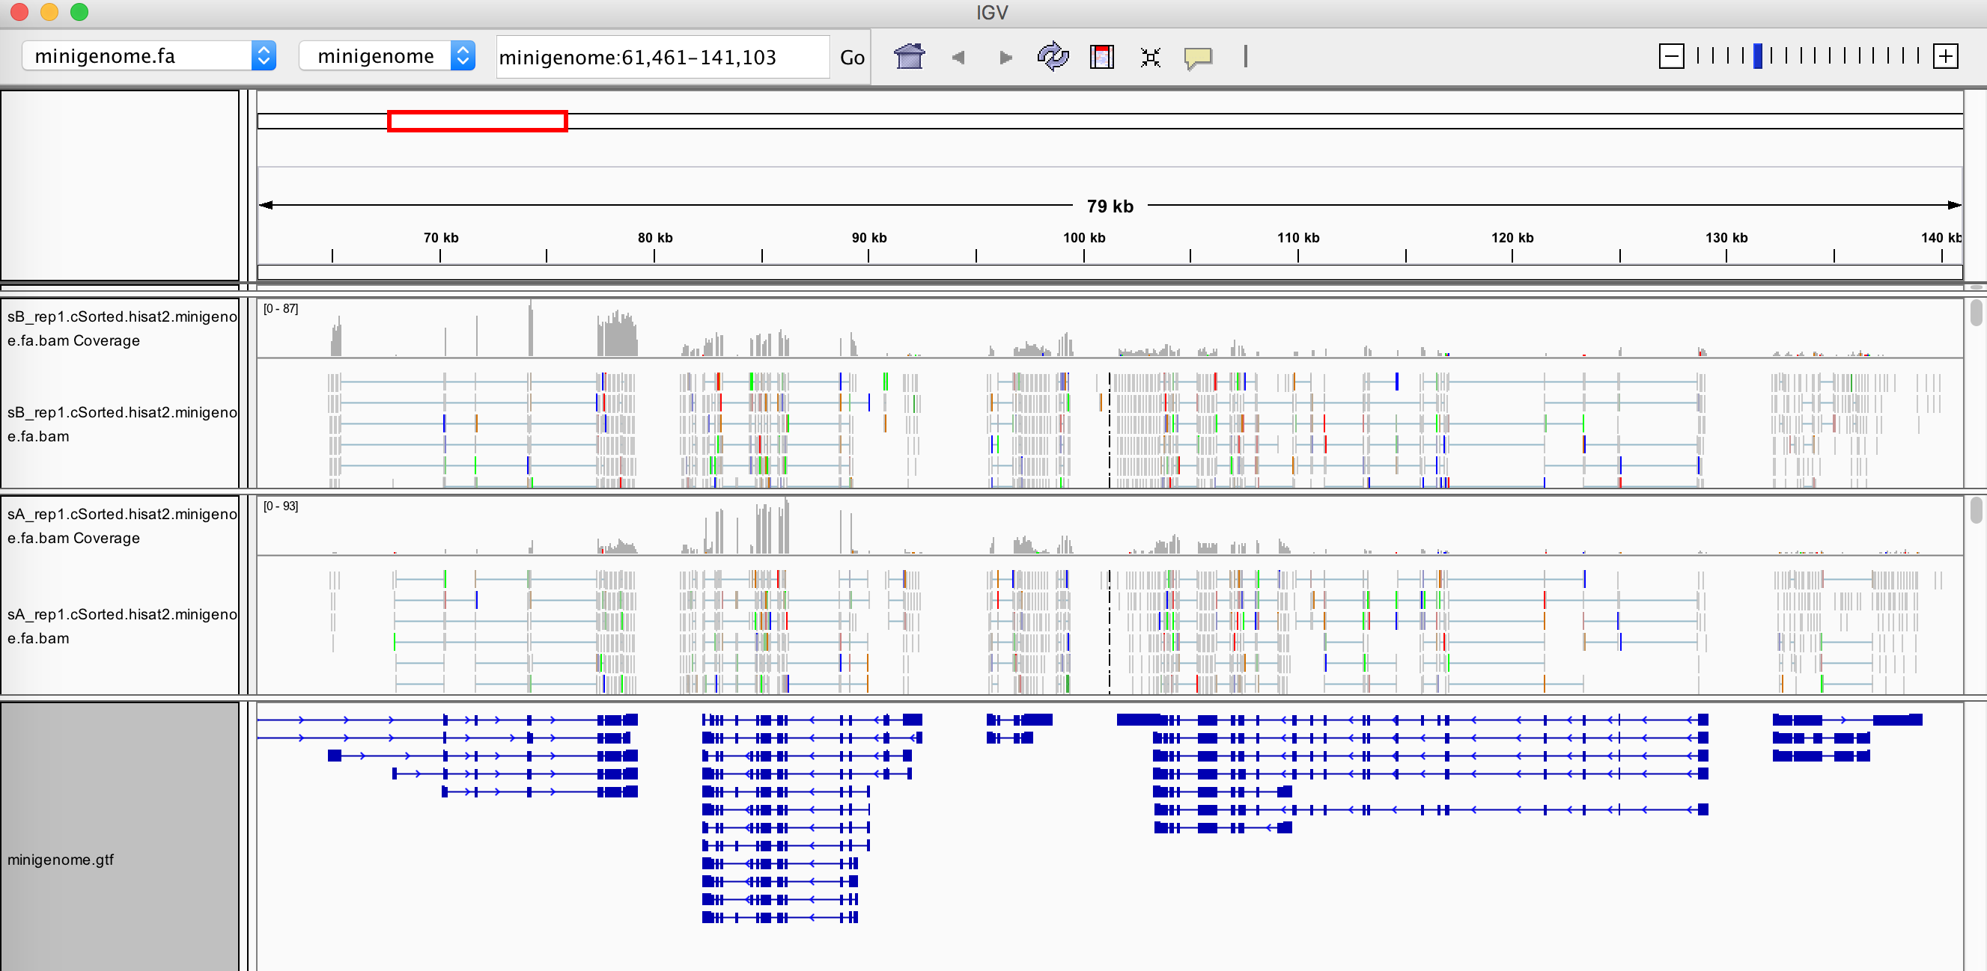Click the sB_rep1 track vertical scrollbar
This screenshot has width=1987, height=971.
(1976, 313)
